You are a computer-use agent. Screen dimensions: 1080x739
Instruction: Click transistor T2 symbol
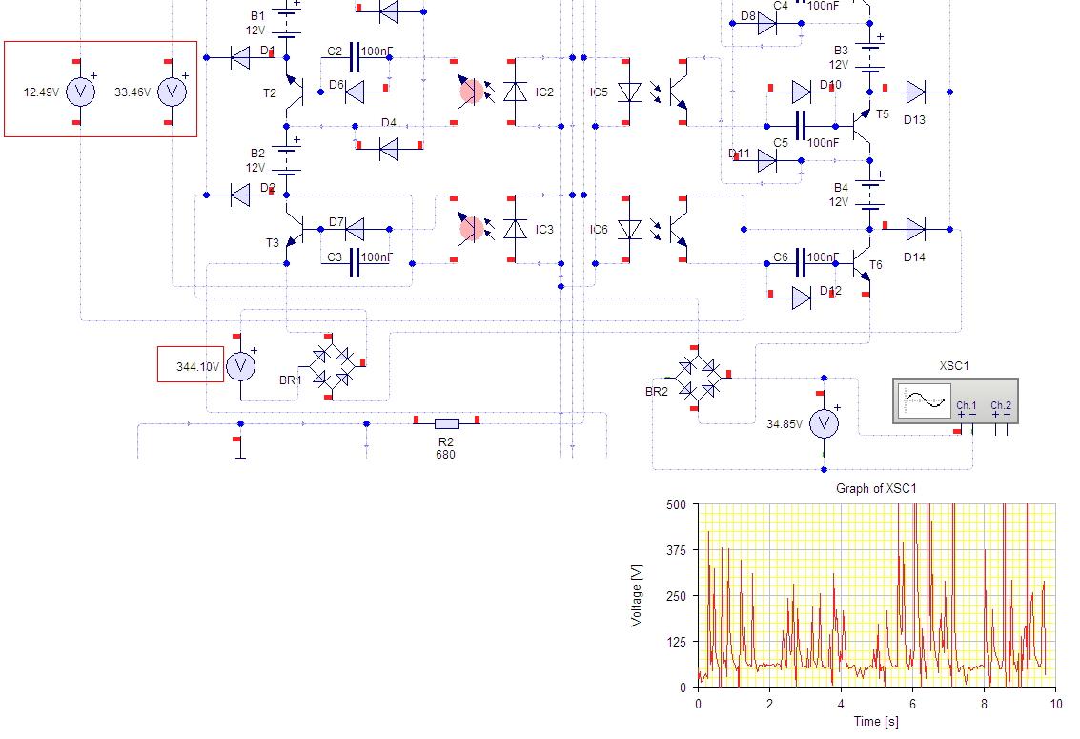[295, 92]
